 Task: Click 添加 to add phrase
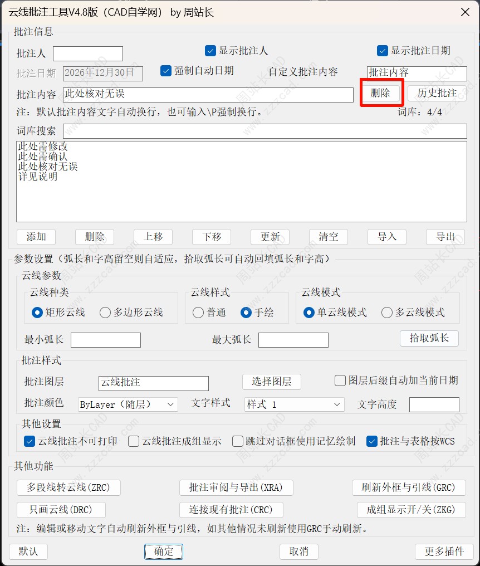point(36,237)
